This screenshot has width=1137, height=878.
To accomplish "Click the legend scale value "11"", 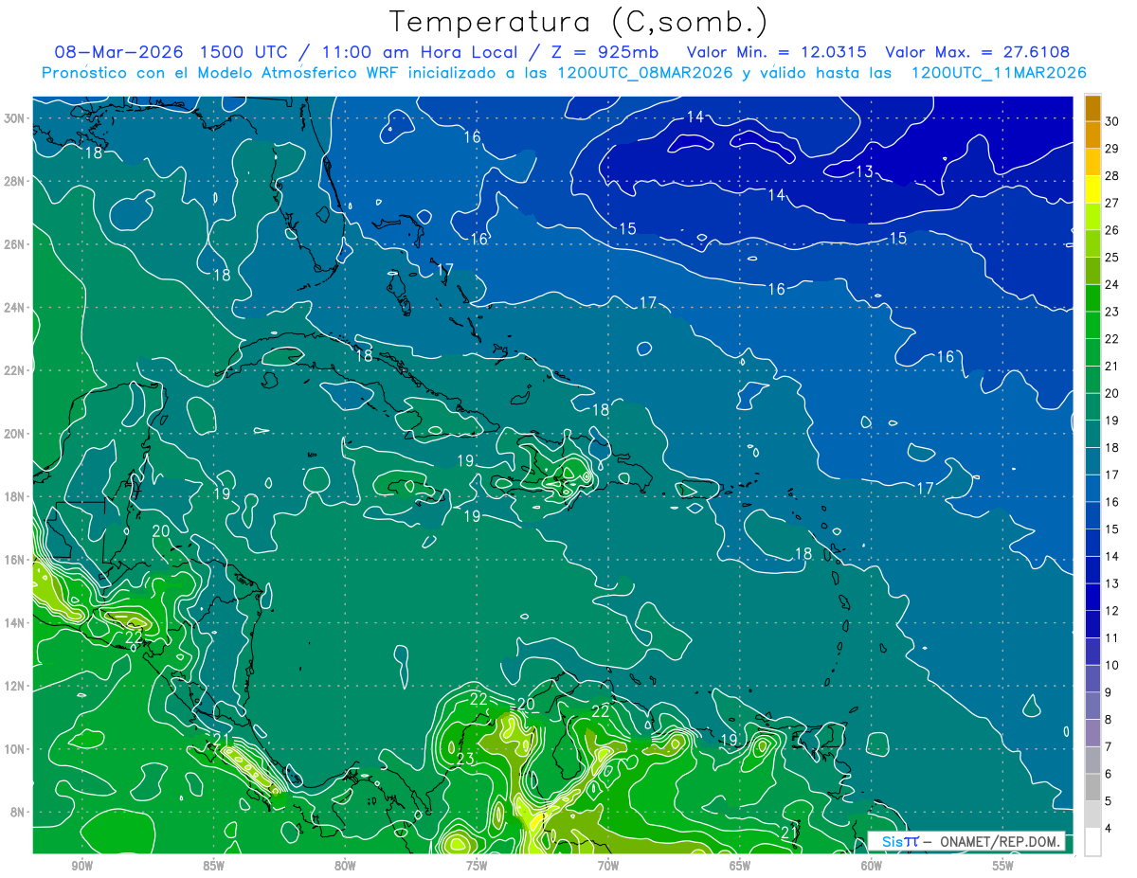I will [1112, 638].
